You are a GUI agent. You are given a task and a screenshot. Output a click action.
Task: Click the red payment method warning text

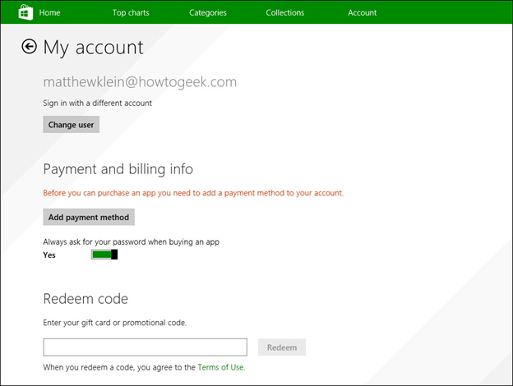click(193, 193)
